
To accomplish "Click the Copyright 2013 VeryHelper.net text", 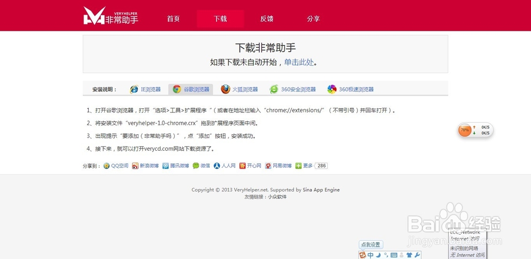I will pos(265,189).
